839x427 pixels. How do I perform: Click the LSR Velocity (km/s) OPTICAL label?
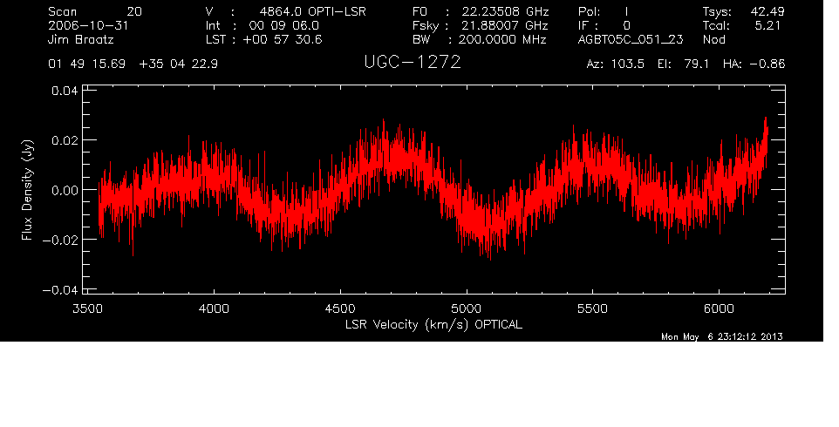pyautogui.click(x=433, y=325)
